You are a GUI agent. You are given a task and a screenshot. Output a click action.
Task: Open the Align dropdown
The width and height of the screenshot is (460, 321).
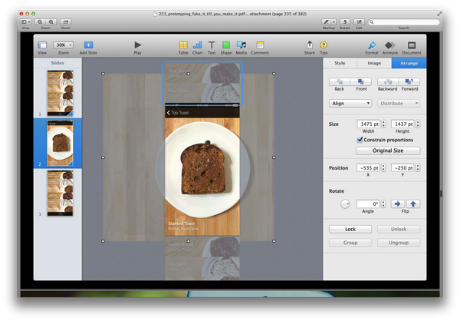point(350,103)
